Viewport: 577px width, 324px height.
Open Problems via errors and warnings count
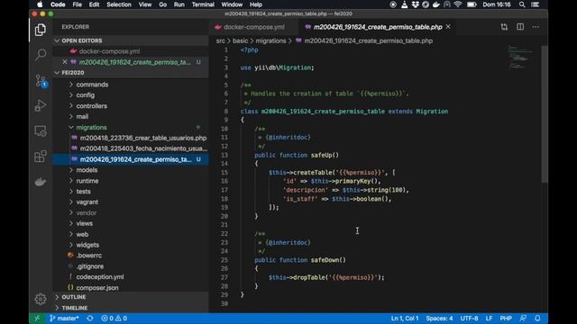(114, 319)
